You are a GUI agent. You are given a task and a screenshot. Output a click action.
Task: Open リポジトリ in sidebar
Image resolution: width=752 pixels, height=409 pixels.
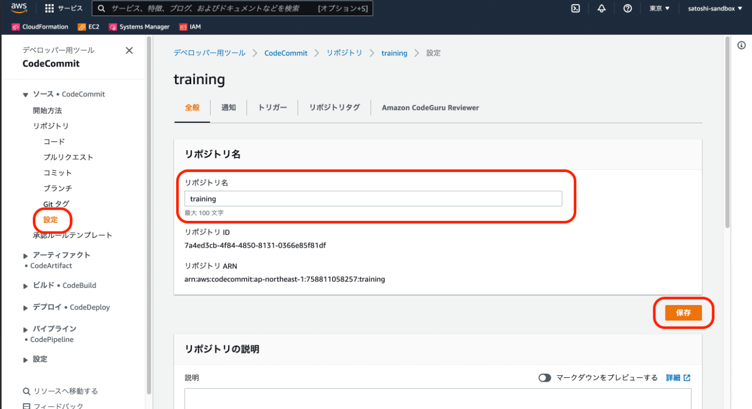[x=51, y=126]
